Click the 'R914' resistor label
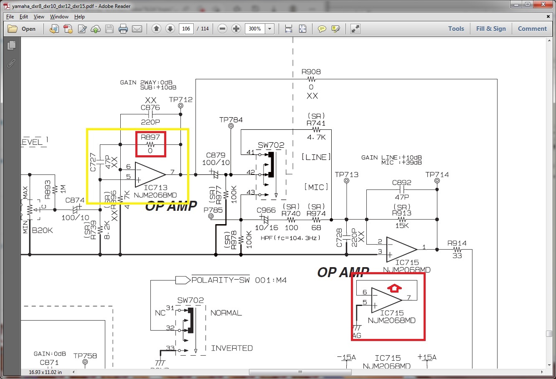This screenshot has height=379, width=556. click(x=457, y=243)
